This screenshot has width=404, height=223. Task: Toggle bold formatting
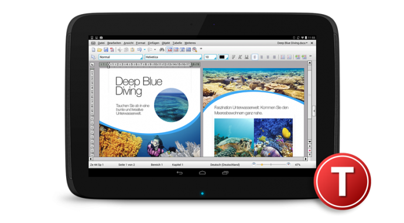234,57
